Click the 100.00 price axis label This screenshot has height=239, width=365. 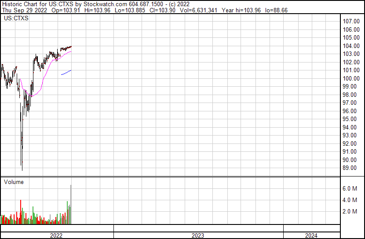pyautogui.click(x=351, y=78)
